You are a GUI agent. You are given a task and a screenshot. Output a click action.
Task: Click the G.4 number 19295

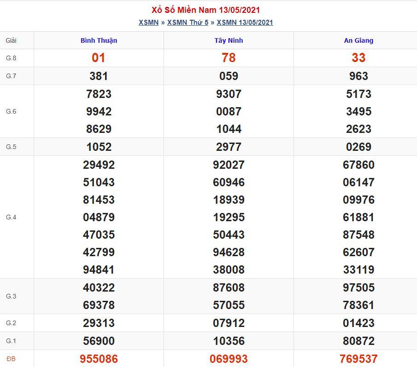click(x=229, y=218)
